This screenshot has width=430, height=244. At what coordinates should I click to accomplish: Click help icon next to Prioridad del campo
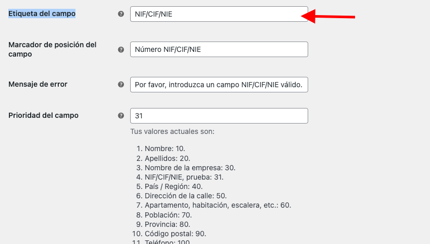pyautogui.click(x=121, y=116)
